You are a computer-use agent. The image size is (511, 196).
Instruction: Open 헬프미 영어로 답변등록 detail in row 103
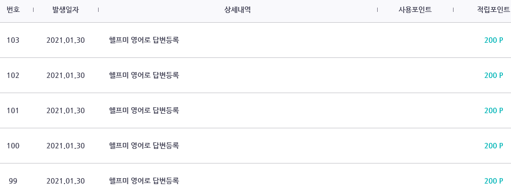(x=144, y=41)
